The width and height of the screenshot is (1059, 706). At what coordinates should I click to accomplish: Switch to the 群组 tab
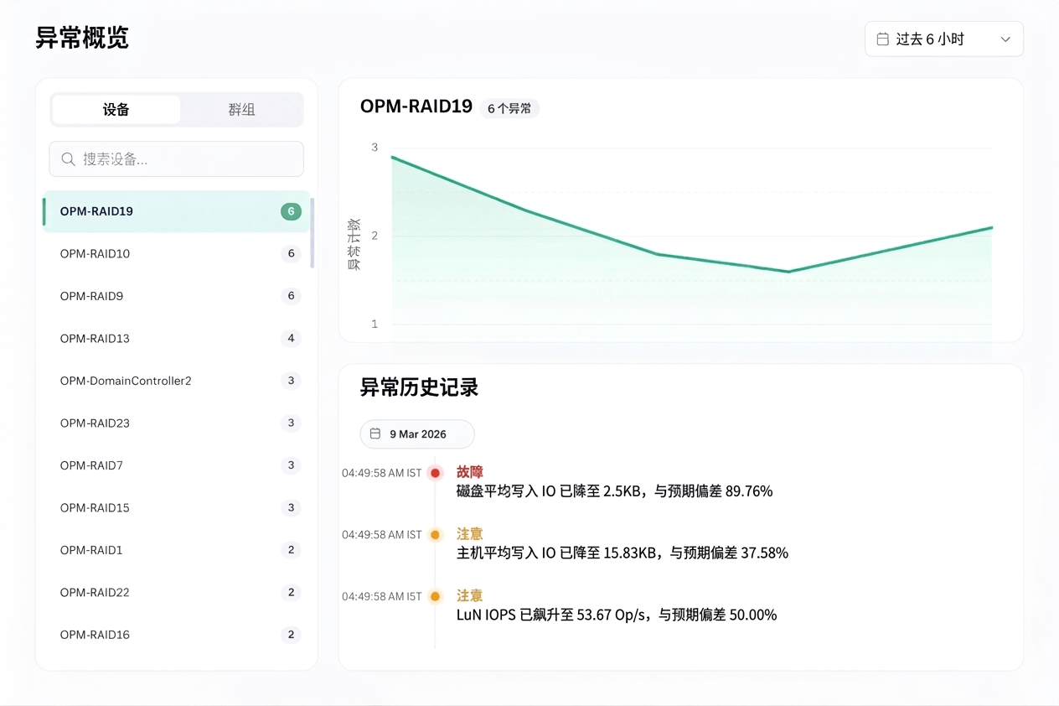pos(241,110)
